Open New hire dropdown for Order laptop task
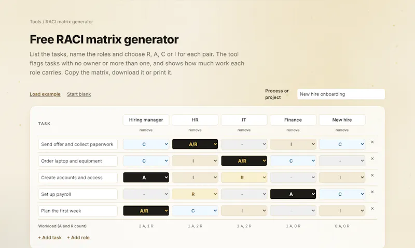415x248 pixels. point(342,161)
